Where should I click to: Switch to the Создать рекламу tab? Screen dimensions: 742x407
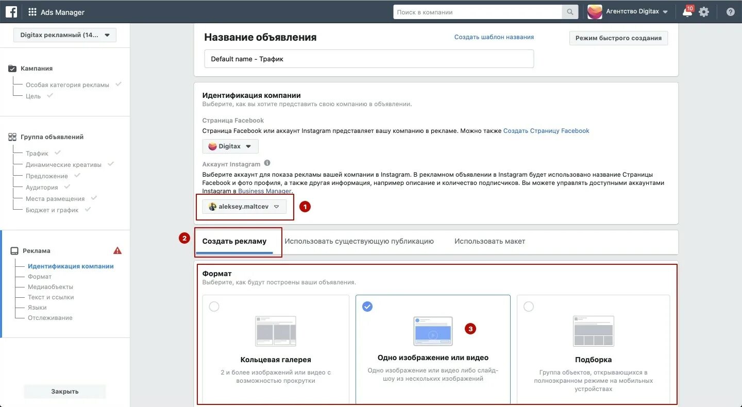[x=234, y=241]
